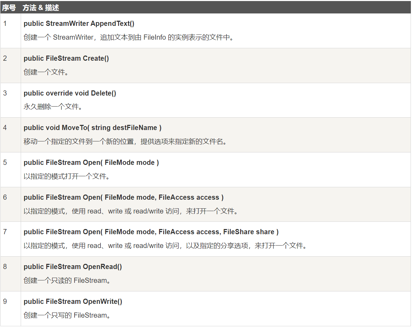
Task: Click the 方法 & 描述 column header
Action: (41, 8)
